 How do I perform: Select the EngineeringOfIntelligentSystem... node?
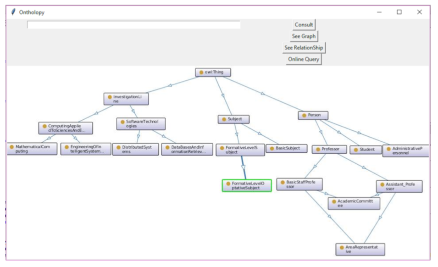[86, 149]
